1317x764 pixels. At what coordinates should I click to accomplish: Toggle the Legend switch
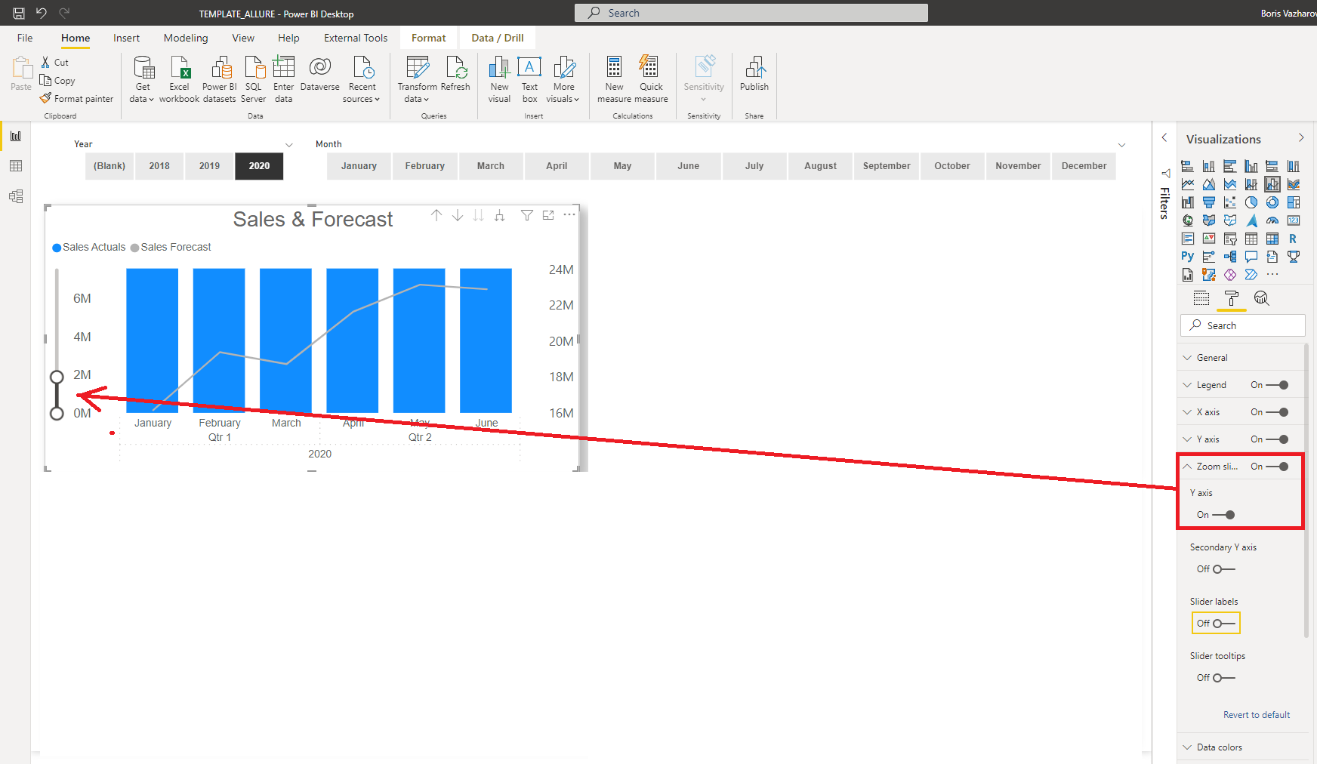pyautogui.click(x=1278, y=385)
